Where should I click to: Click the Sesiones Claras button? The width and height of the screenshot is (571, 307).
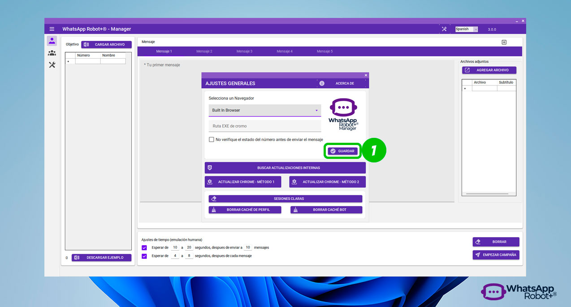point(285,199)
